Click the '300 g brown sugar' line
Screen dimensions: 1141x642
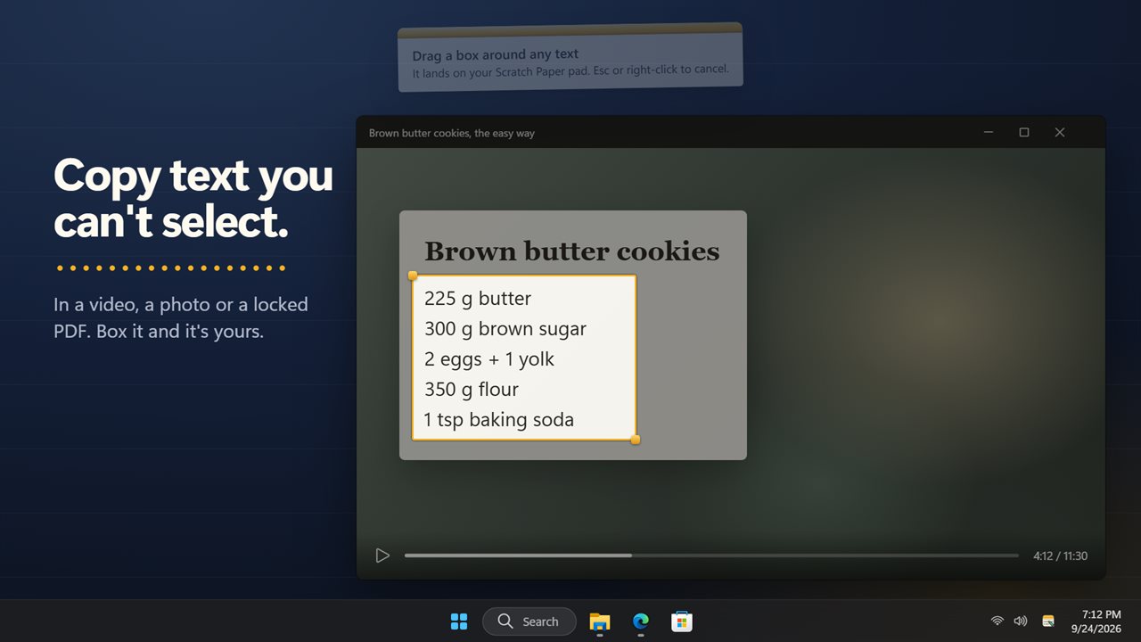coord(505,329)
